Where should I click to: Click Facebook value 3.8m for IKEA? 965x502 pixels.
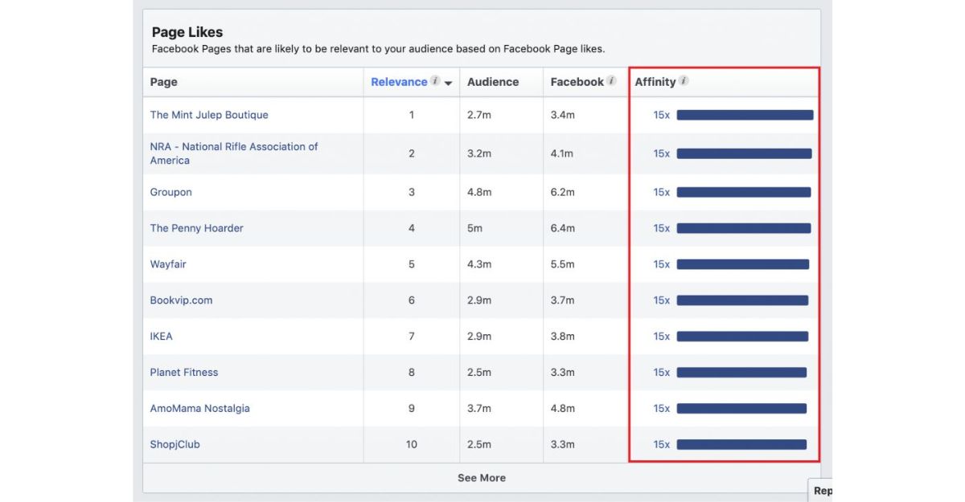pos(562,337)
